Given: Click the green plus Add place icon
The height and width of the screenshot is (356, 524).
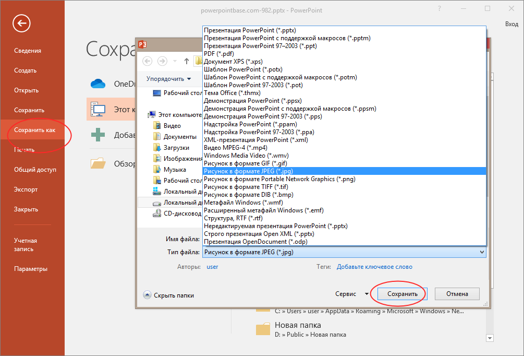Looking at the screenshot, I should point(98,135).
